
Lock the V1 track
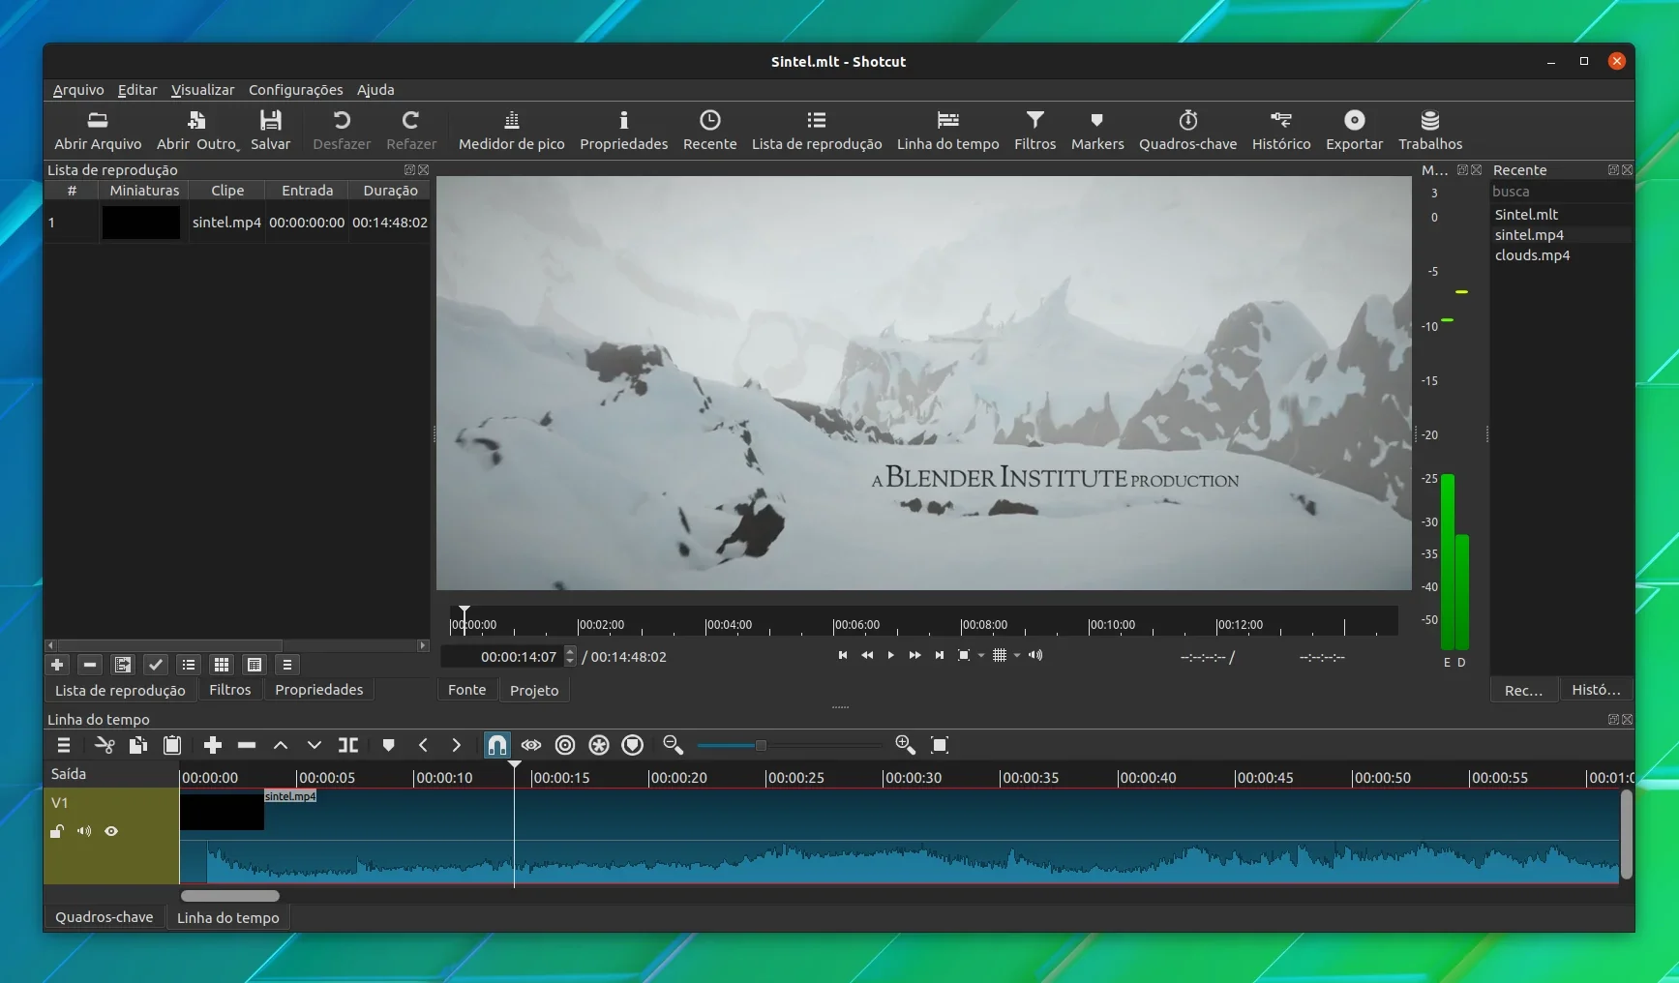click(x=57, y=831)
